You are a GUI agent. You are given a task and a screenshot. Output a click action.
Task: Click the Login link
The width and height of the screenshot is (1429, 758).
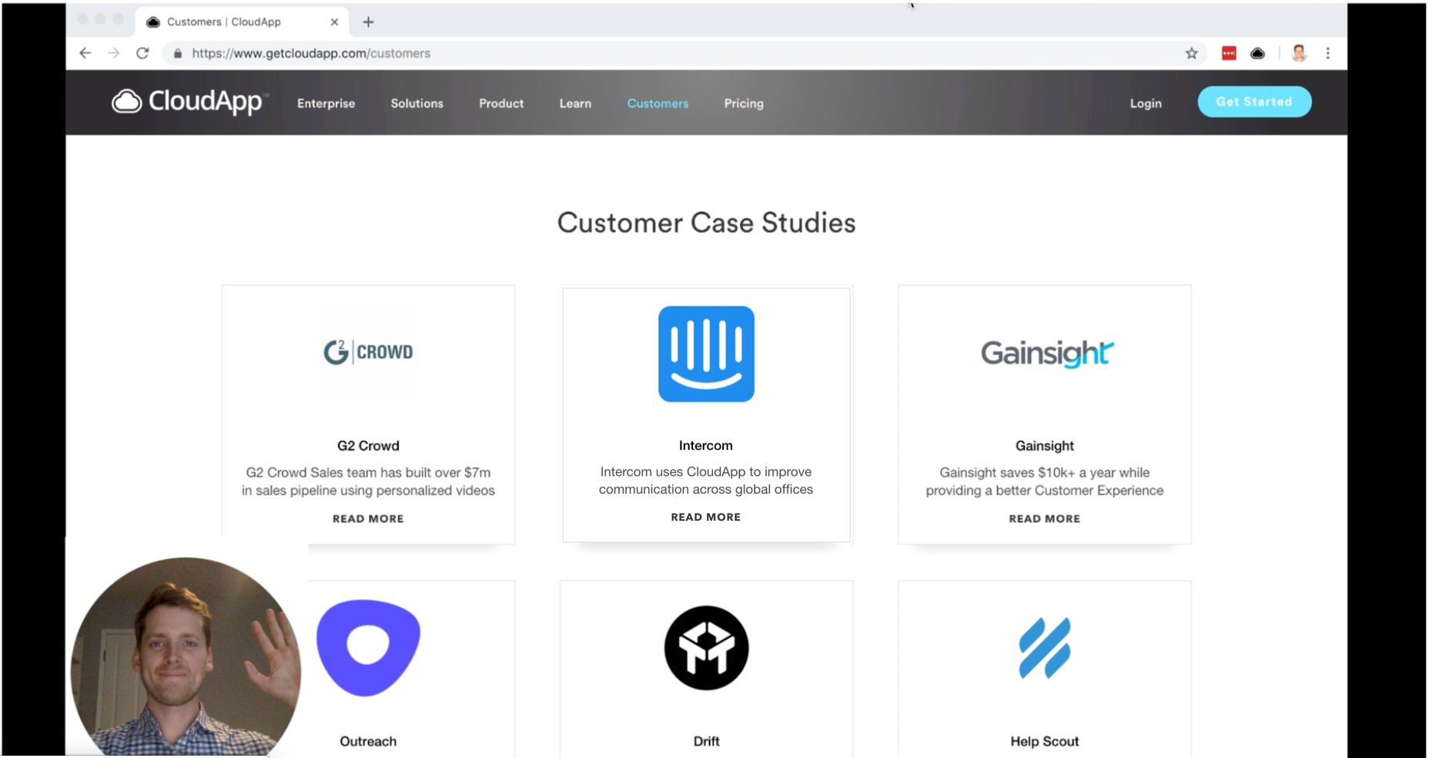click(x=1146, y=103)
